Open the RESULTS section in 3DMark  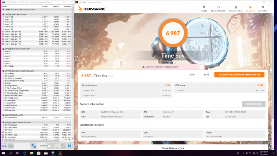[x=250, y=8]
